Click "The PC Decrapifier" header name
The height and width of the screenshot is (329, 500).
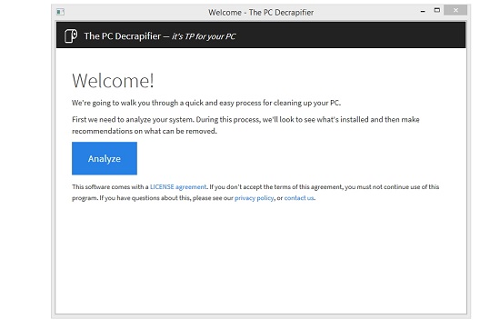coord(123,36)
